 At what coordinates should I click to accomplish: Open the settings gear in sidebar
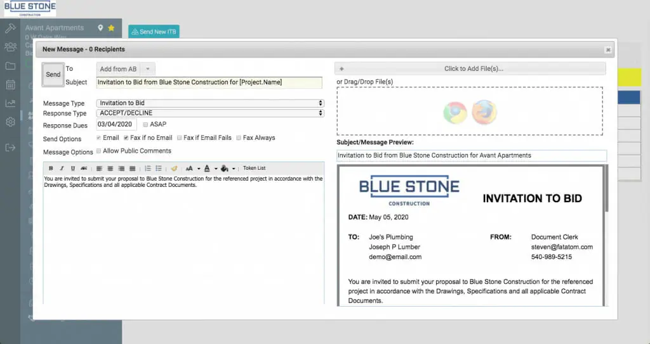point(10,122)
